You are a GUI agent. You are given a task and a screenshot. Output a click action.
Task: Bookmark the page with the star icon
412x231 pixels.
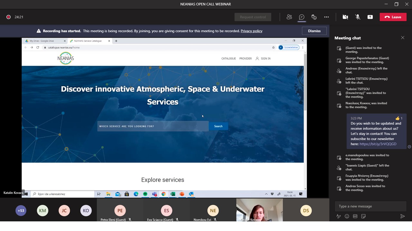click(274, 47)
